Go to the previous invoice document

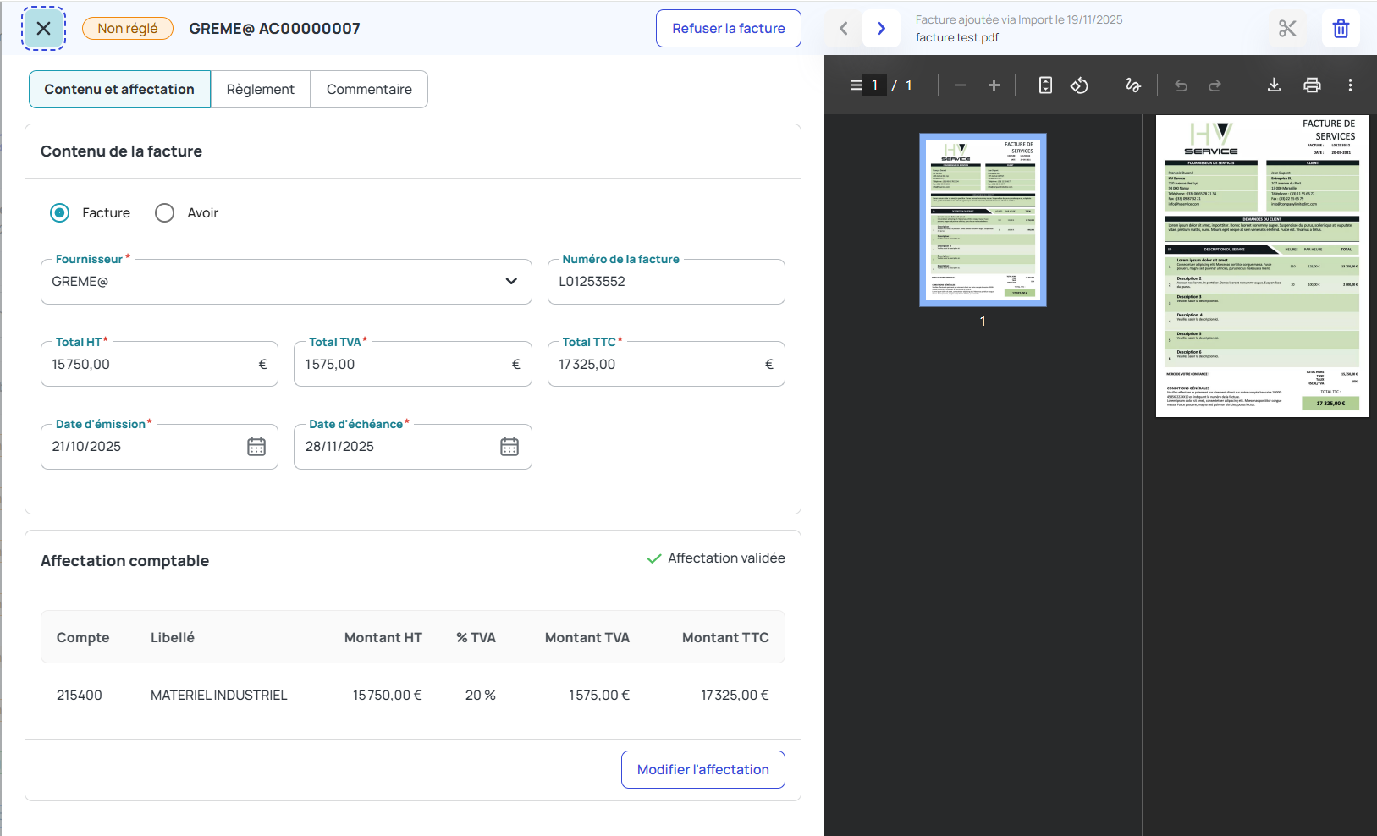(844, 28)
